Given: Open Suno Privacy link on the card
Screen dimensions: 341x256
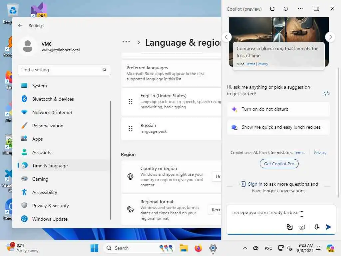Looking at the screenshot, I should [x=263, y=64].
